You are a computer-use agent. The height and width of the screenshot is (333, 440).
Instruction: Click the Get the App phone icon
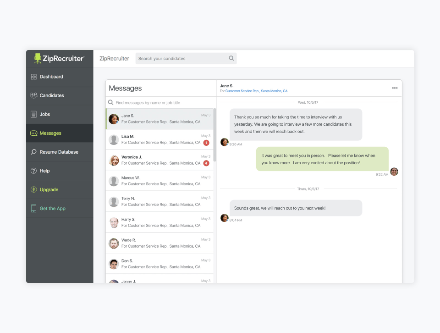click(33, 208)
